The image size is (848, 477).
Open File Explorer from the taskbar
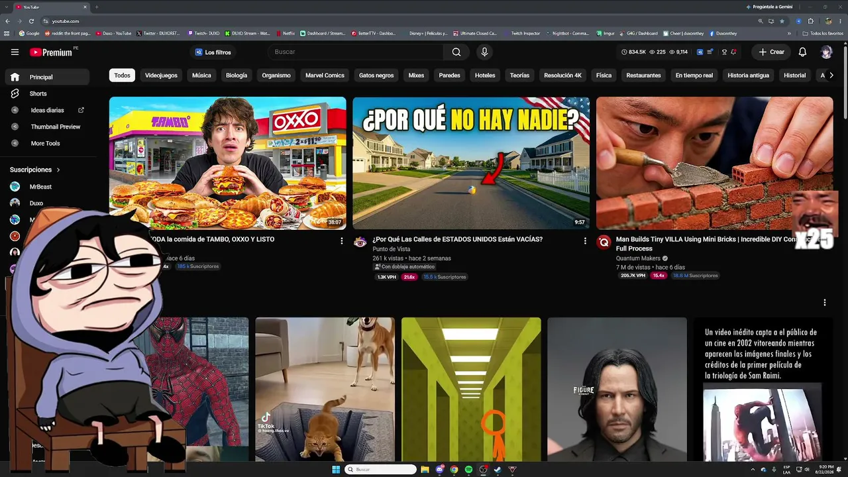tap(425, 470)
